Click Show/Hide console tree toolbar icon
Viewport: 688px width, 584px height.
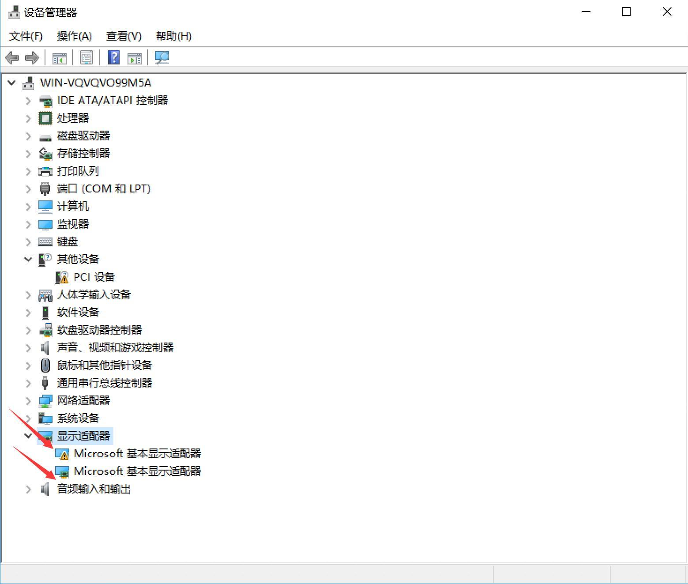coord(60,58)
